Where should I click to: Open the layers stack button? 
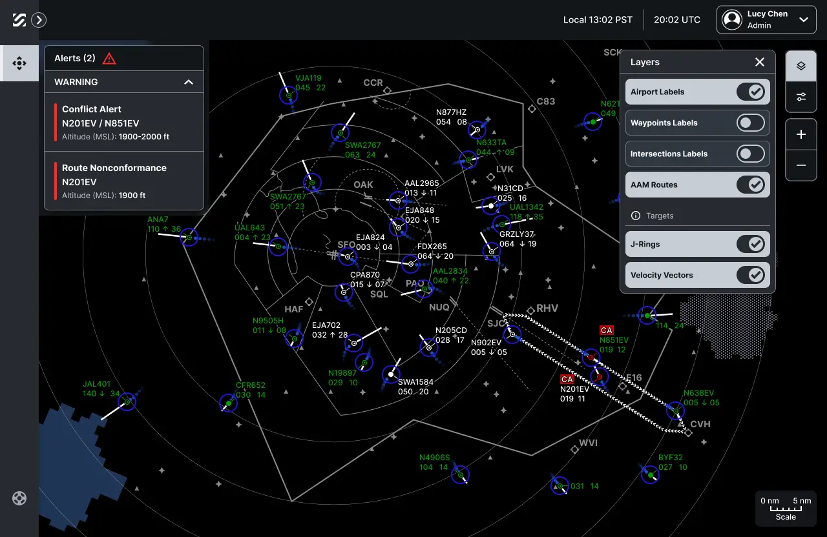pyautogui.click(x=801, y=66)
